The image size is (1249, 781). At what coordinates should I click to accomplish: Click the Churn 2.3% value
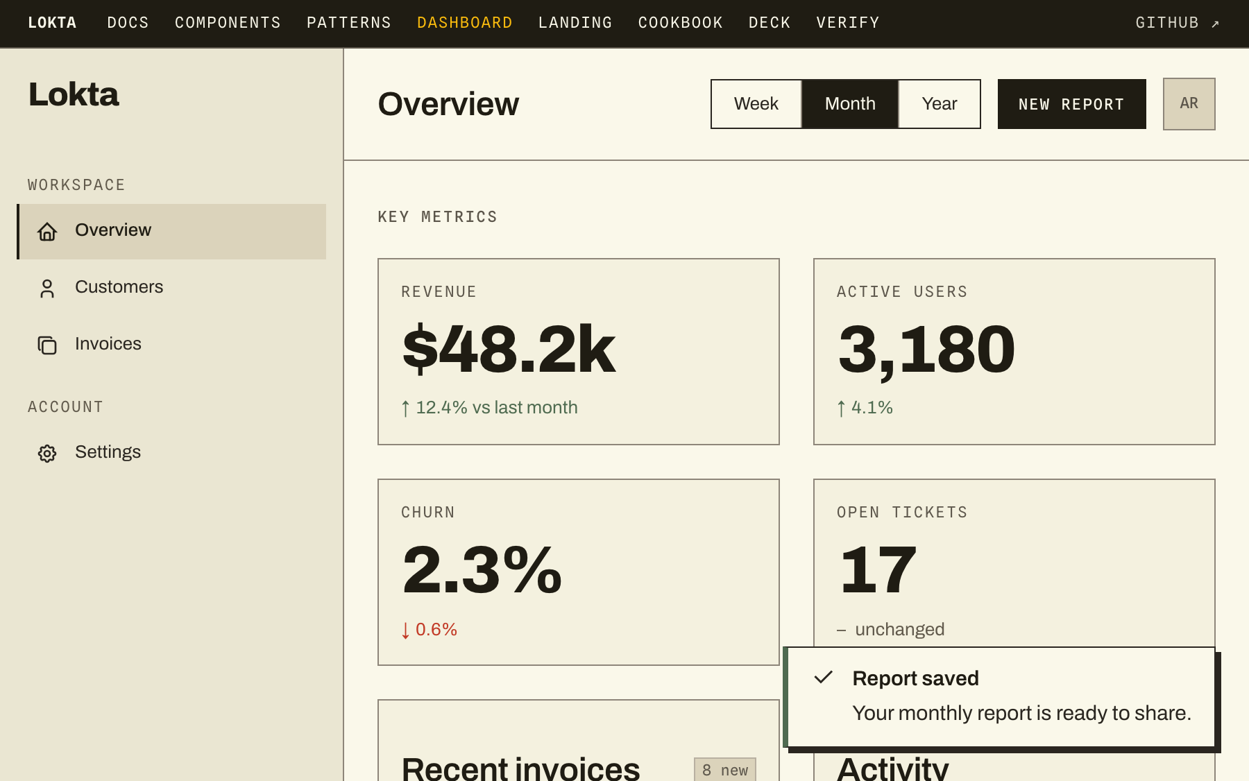(482, 569)
